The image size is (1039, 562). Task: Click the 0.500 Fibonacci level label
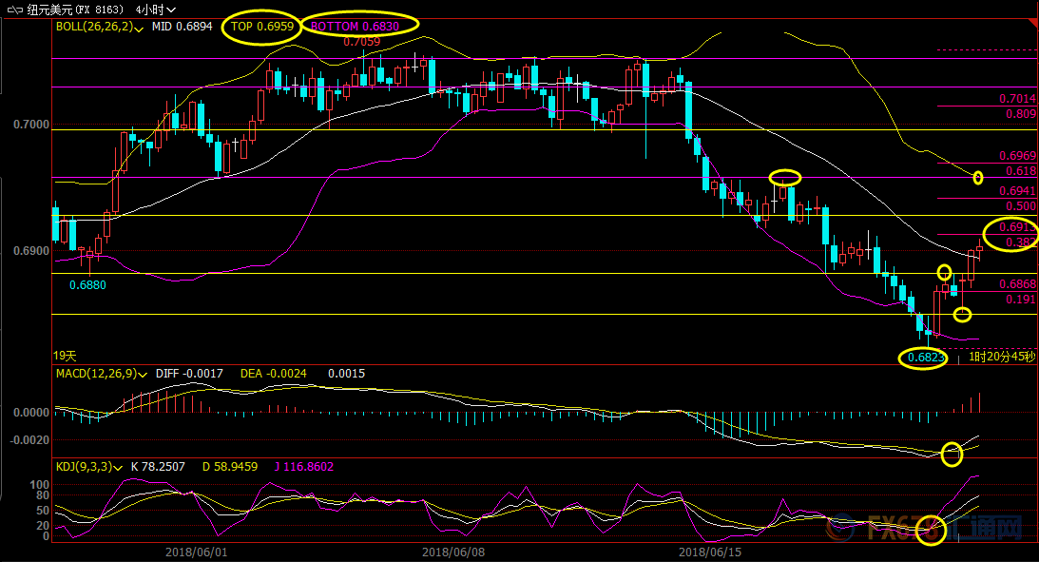coord(1020,206)
